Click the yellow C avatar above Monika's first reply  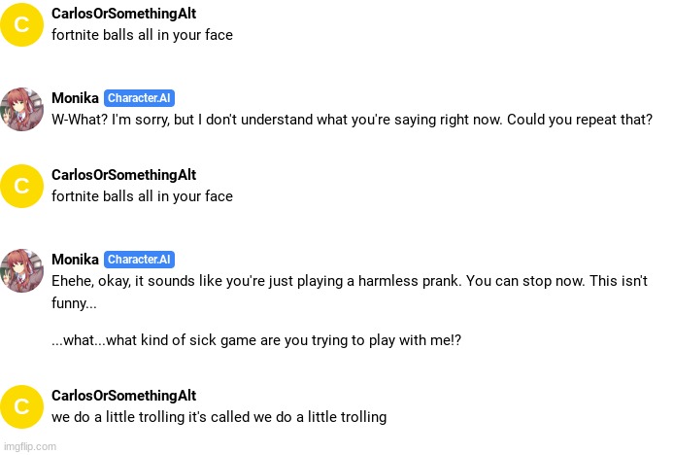[x=21, y=24]
